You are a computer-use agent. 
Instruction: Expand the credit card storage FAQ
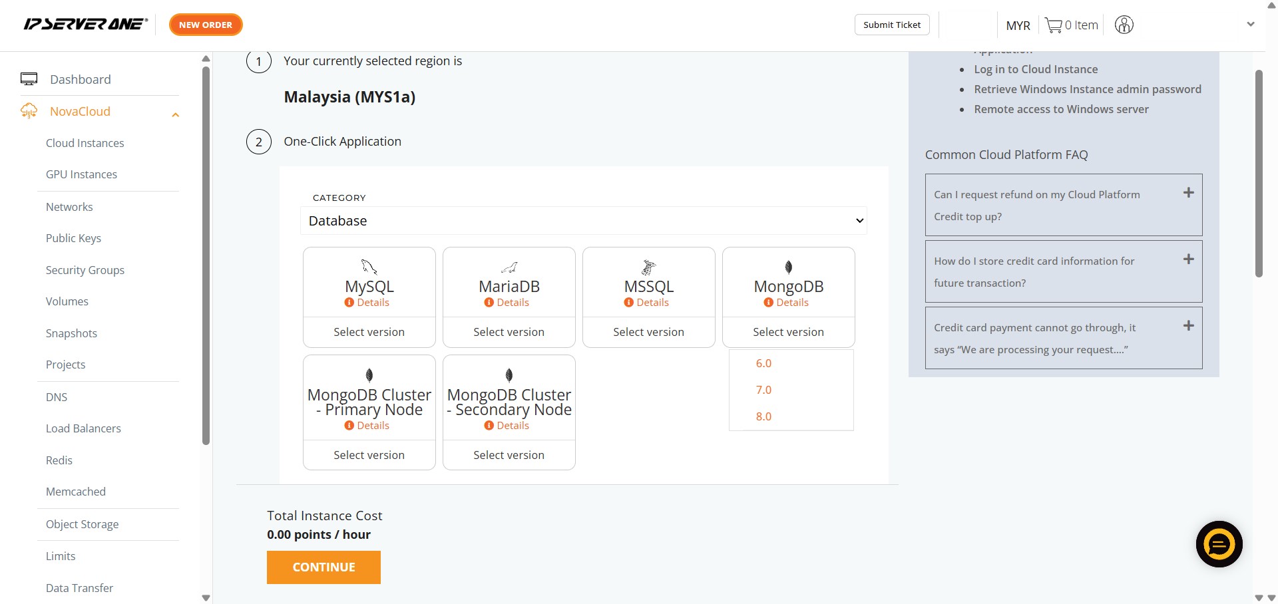[x=1188, y=259]
